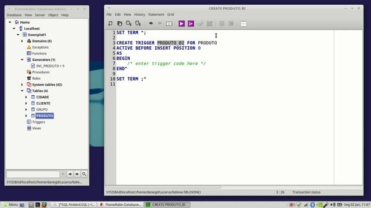Switch to the SQL Firebird.SQL taskbar window
This screenshot has width=371, height=208.
[x=74, y=205]
